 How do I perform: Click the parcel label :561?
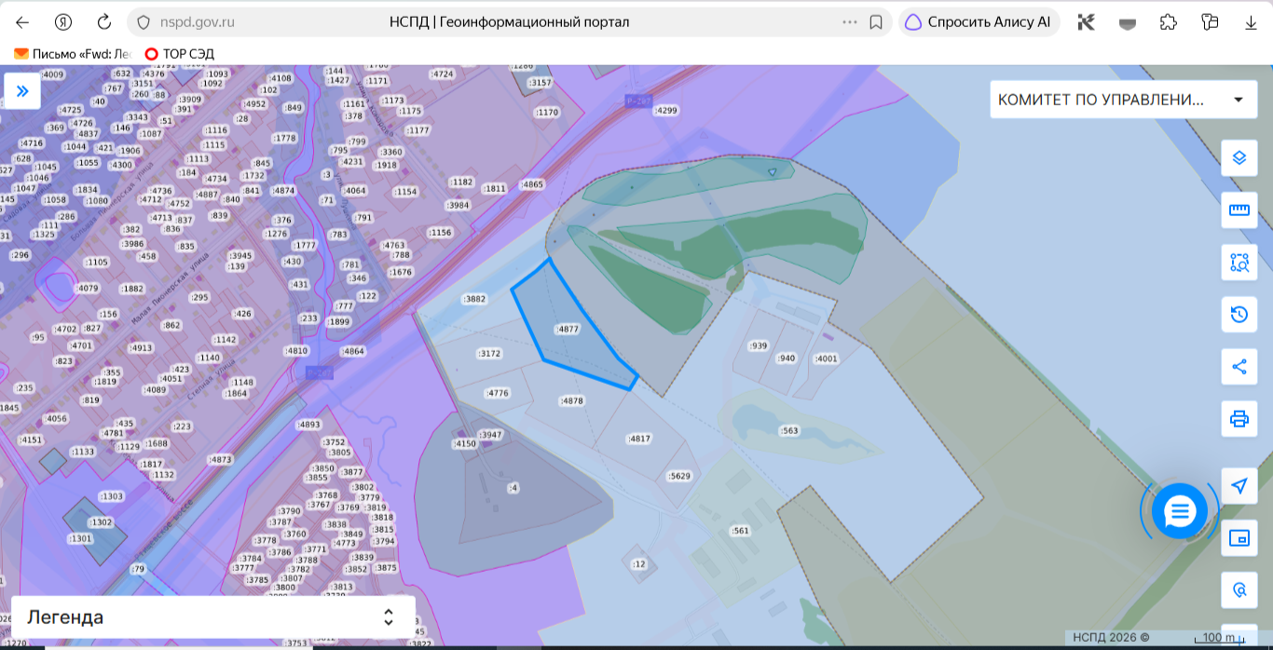[740, 531]
